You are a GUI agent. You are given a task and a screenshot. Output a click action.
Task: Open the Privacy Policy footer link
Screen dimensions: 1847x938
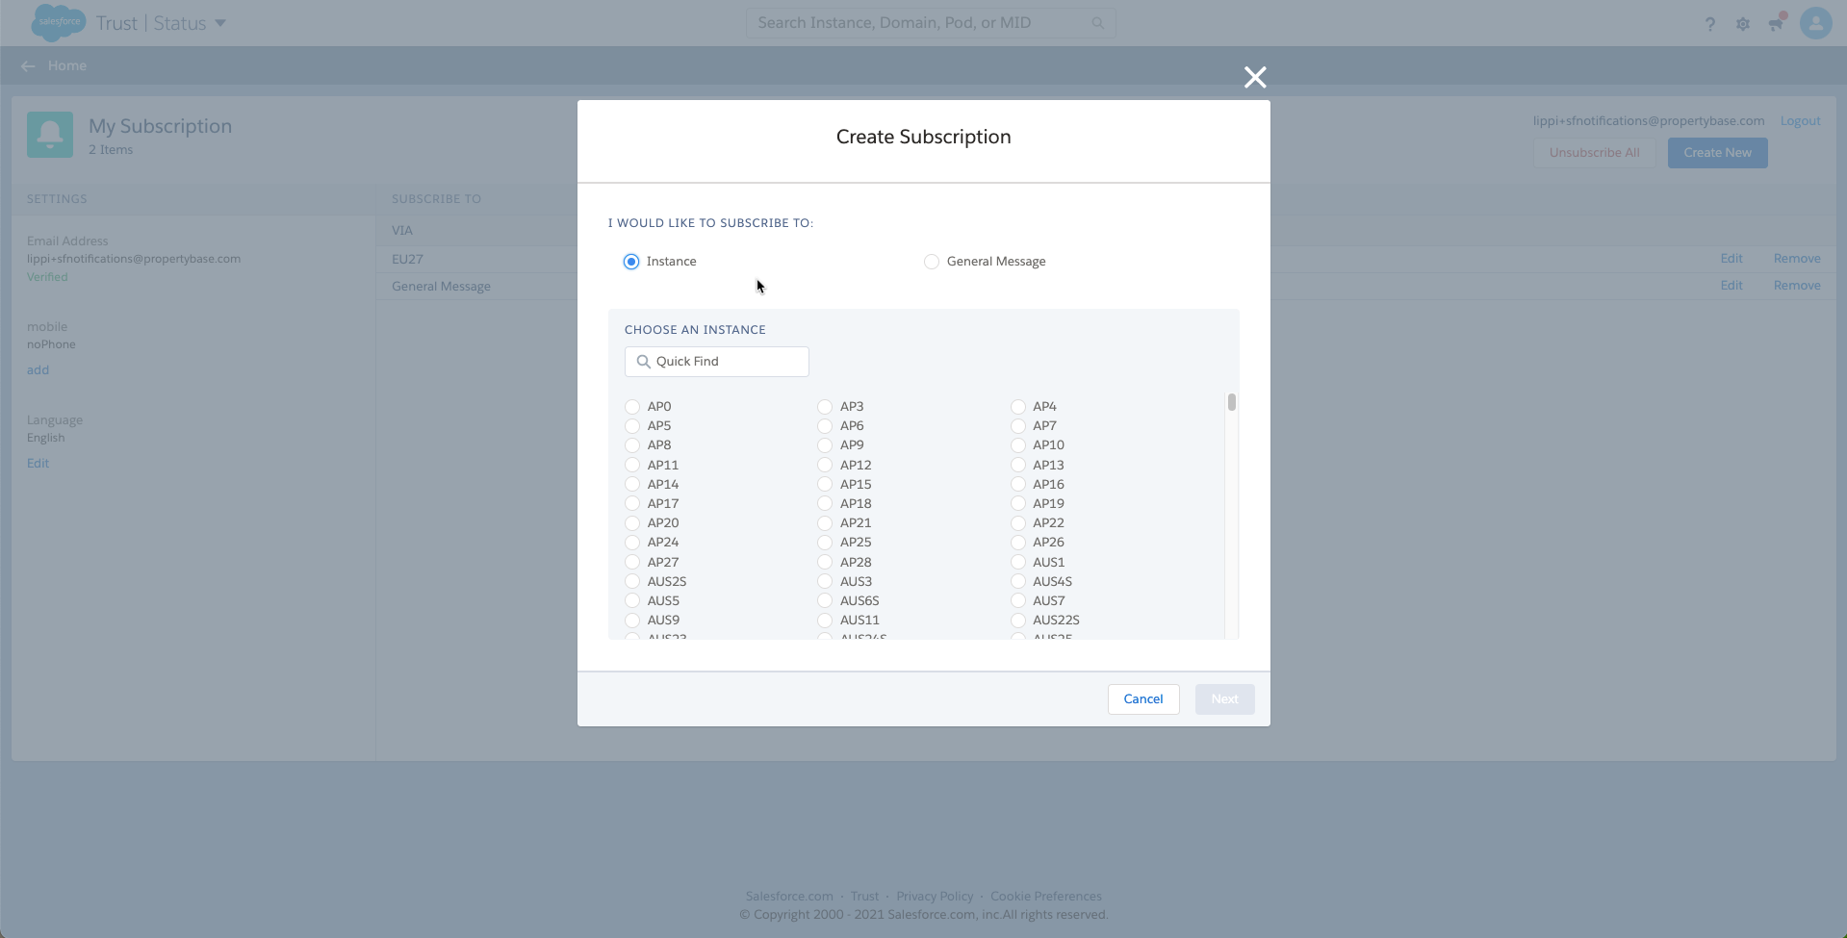point(935,897)
